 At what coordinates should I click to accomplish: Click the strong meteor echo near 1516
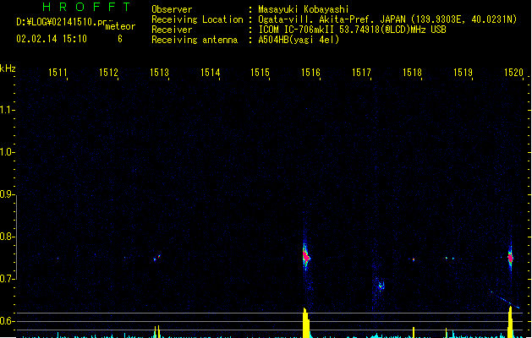306,257
